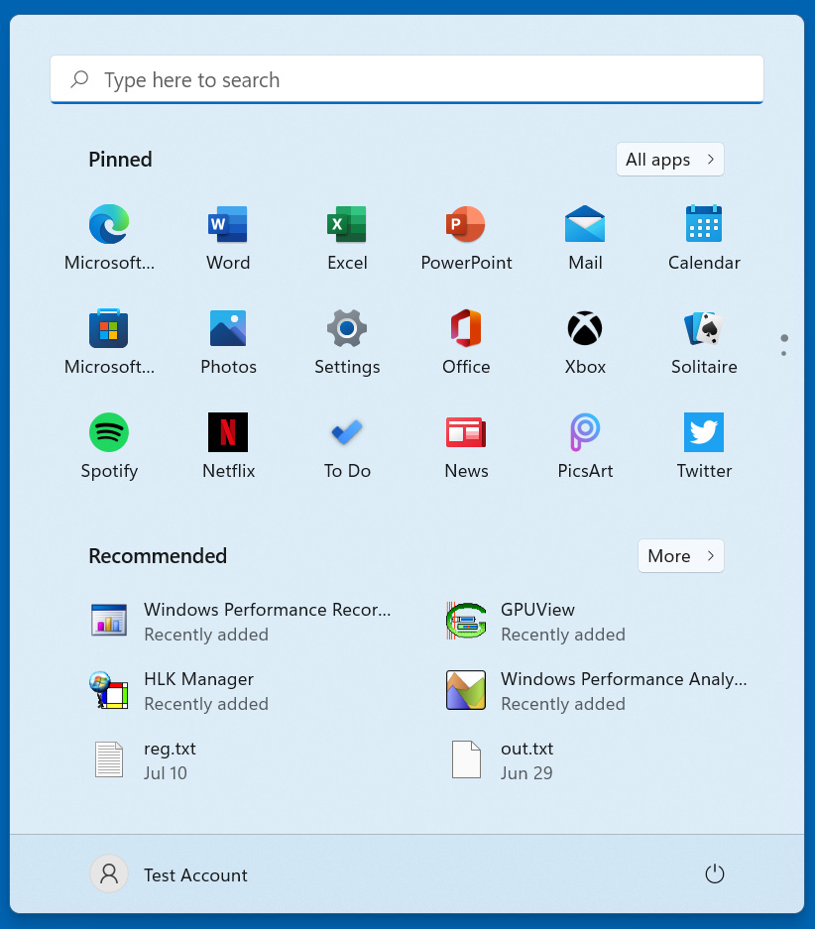Launch Netflix from pinned apps
Viewport: 815px width, 929px height.
click(x=228, y=445)
